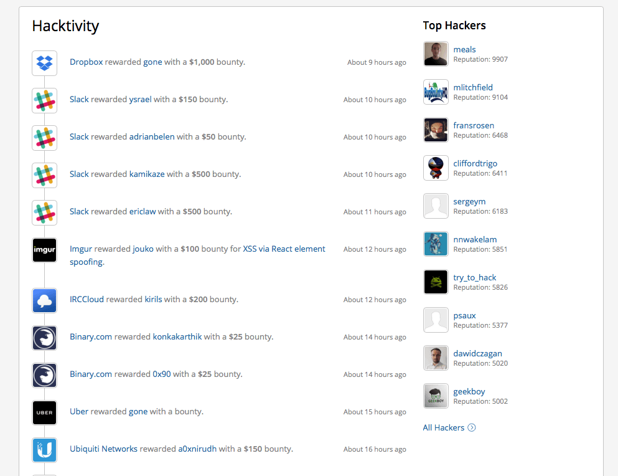Screen dimensions: 618x476
Task: Open the XSS via React element spoofing report
Action: coord(284,249)
